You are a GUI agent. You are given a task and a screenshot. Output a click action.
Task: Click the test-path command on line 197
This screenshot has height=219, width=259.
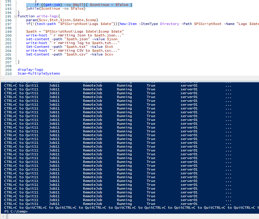tap(46, 24)
